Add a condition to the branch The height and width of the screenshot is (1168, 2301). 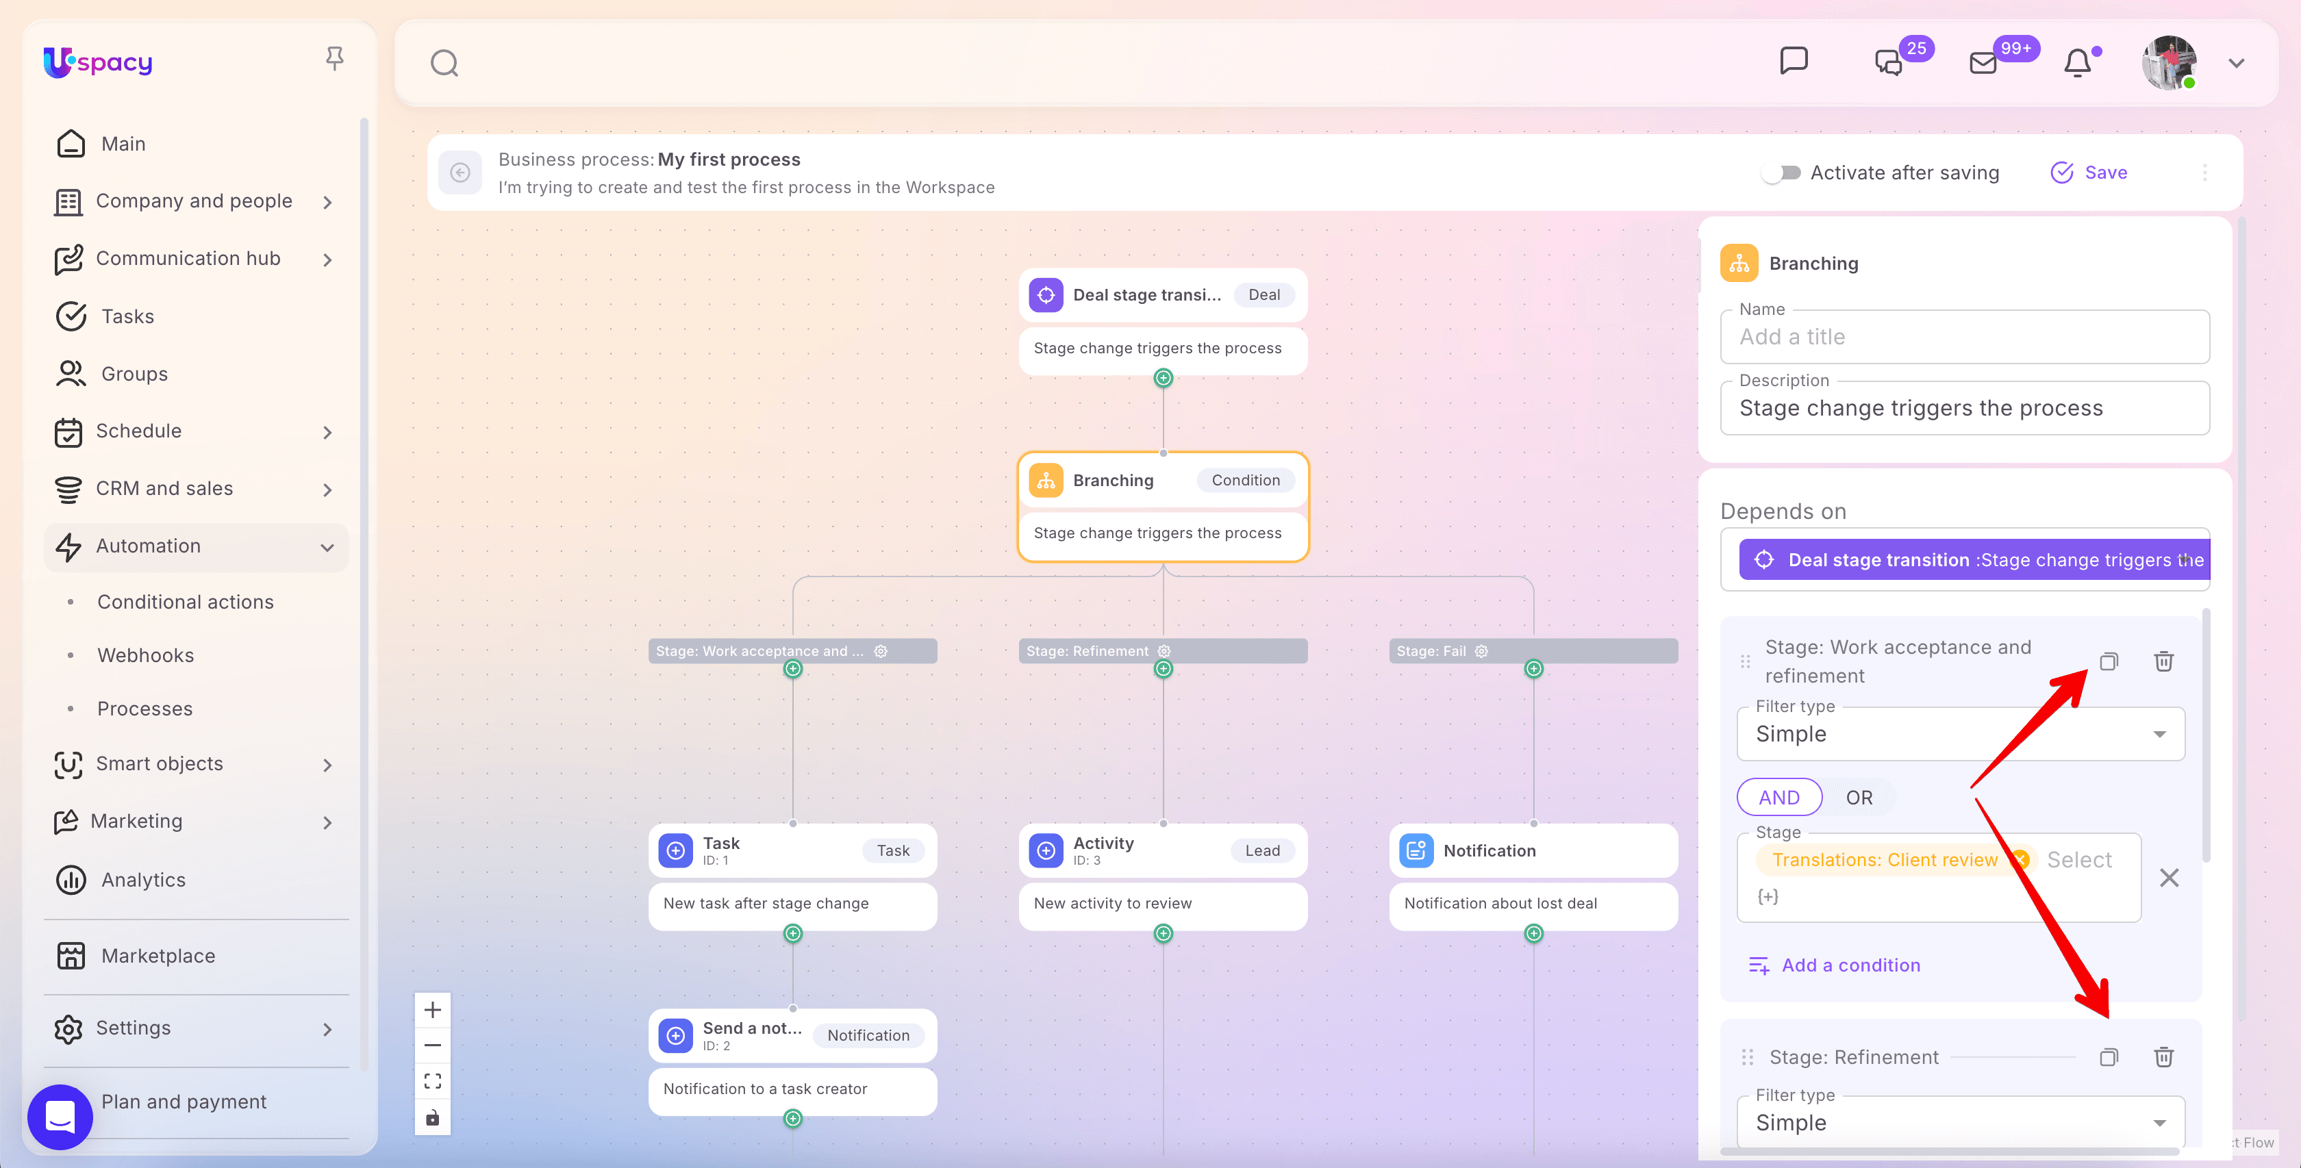(x=1834, y=965)
